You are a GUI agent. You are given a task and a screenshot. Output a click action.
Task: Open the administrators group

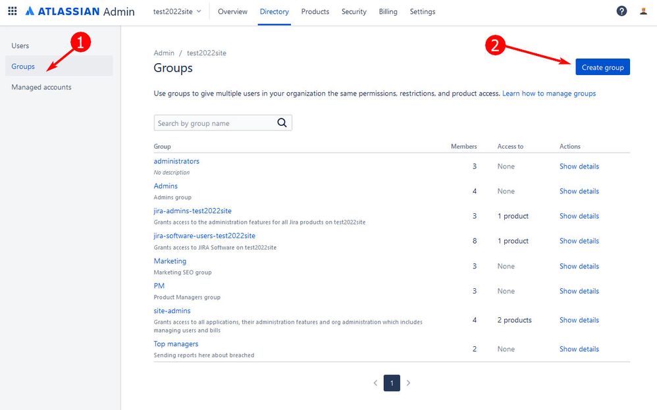tap(176, 161)
